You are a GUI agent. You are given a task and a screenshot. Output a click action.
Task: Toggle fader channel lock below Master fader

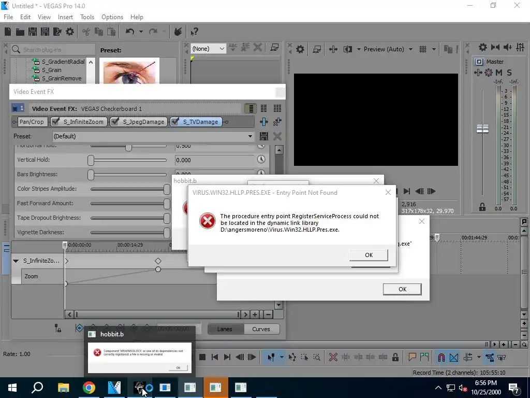coord(482,207)
